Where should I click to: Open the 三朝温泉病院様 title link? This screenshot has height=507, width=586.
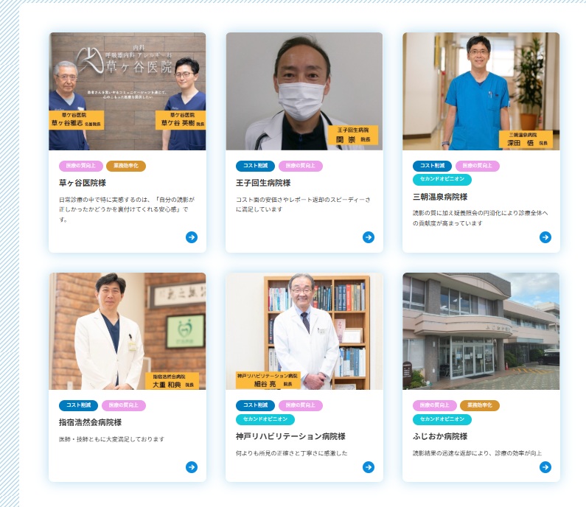pyautogui.click(x=440, y=197)
